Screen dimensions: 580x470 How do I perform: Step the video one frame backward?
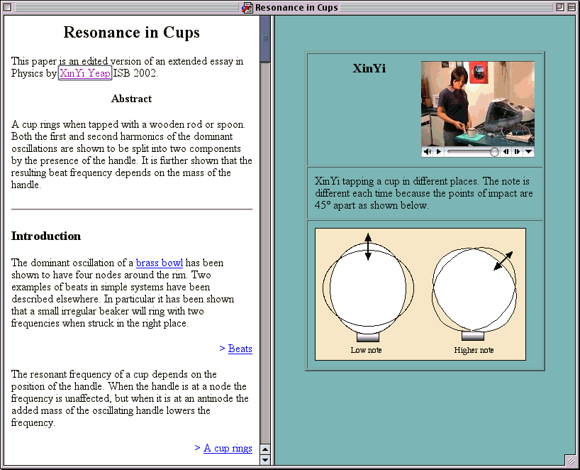(506, 151)
